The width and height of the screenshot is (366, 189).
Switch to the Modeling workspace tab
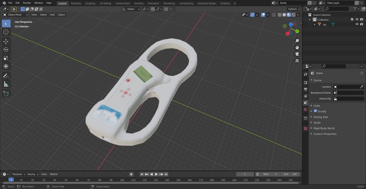point(76,3)
